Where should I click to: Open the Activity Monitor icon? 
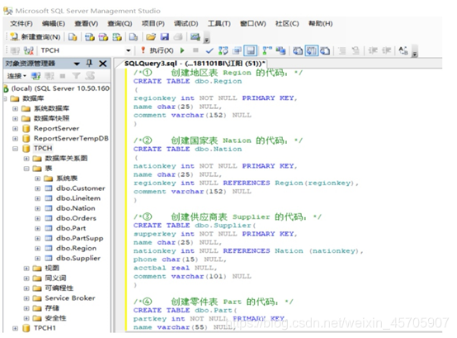coord(195,37)
